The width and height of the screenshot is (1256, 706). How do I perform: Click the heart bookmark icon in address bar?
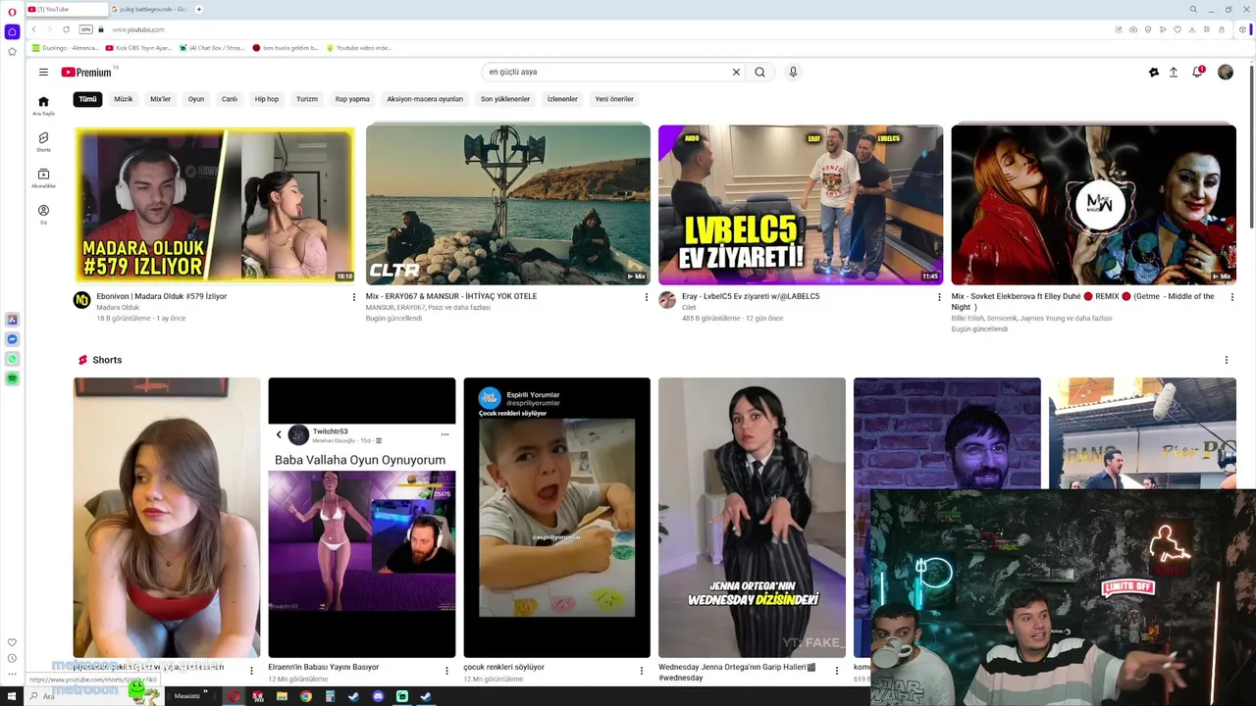click(1177, 29)
